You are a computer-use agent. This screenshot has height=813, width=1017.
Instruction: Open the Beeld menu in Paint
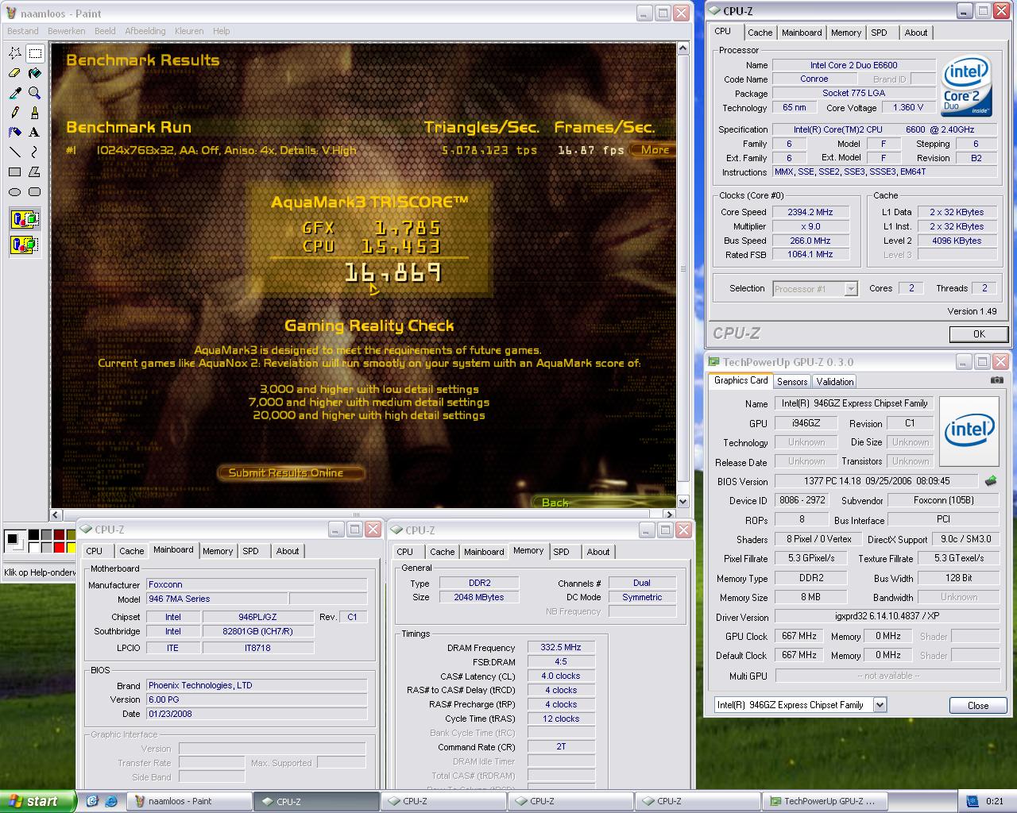pyautogui.click(x=105, y=31)
